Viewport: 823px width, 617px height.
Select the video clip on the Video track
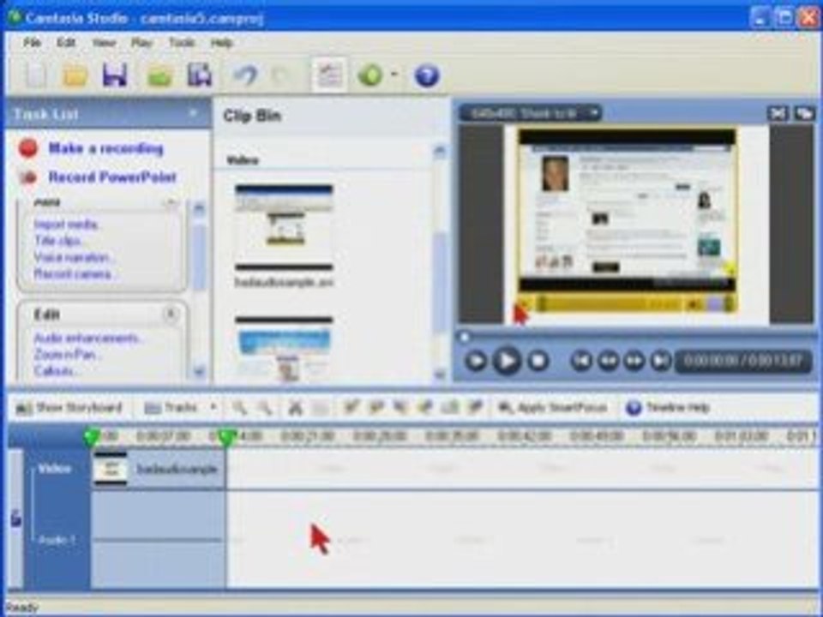point(159,469)
